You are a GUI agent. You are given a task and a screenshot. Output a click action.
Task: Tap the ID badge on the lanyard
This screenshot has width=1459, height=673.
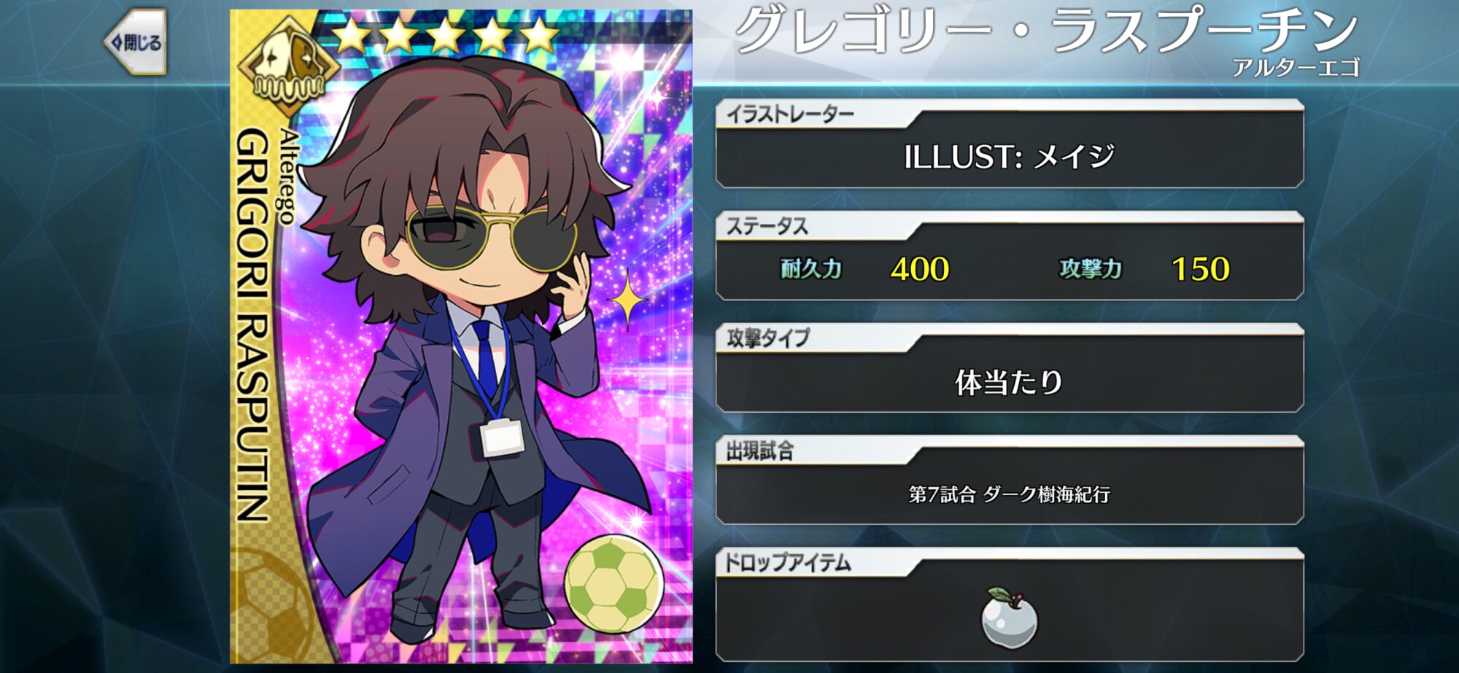pos(501,437)
